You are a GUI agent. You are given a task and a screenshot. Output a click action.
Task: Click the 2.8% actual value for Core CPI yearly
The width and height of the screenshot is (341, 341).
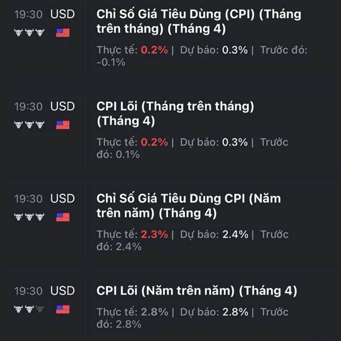pos(155,312)
